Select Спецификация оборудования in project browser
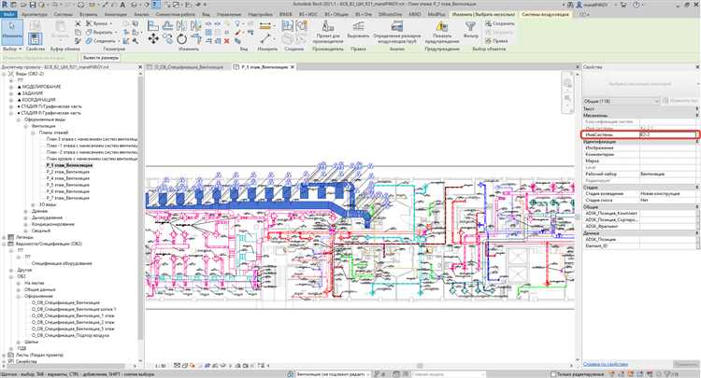The image size is (701, 378). (x=62, y=263)
